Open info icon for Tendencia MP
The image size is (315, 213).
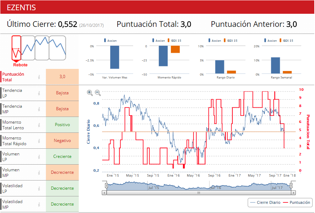(x=39, y=109)
